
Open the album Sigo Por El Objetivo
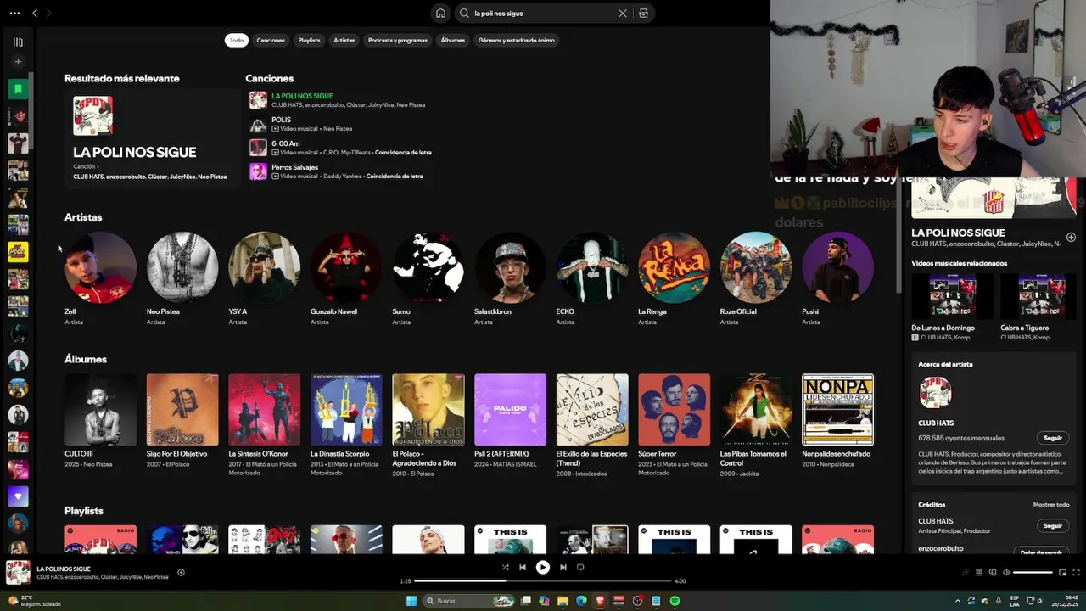[x=182, y=410]
